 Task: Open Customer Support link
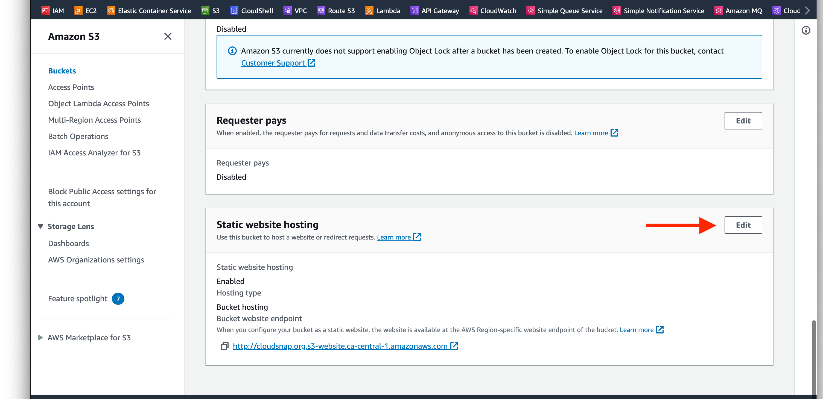pyautogui.click(x=278, y=63)
